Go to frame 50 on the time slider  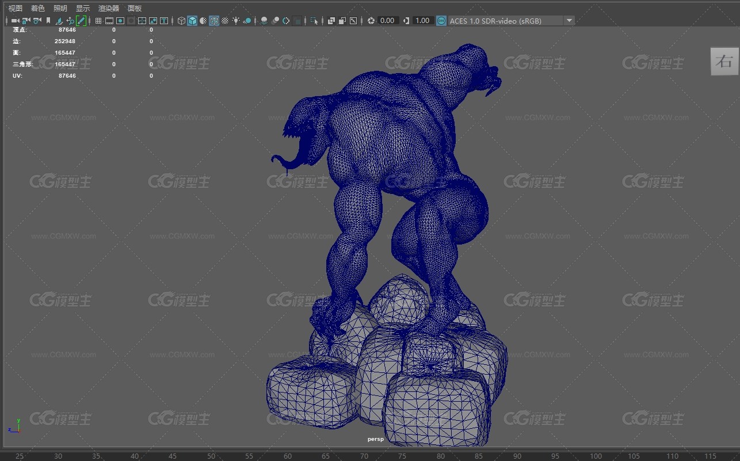tap(211, 456)
